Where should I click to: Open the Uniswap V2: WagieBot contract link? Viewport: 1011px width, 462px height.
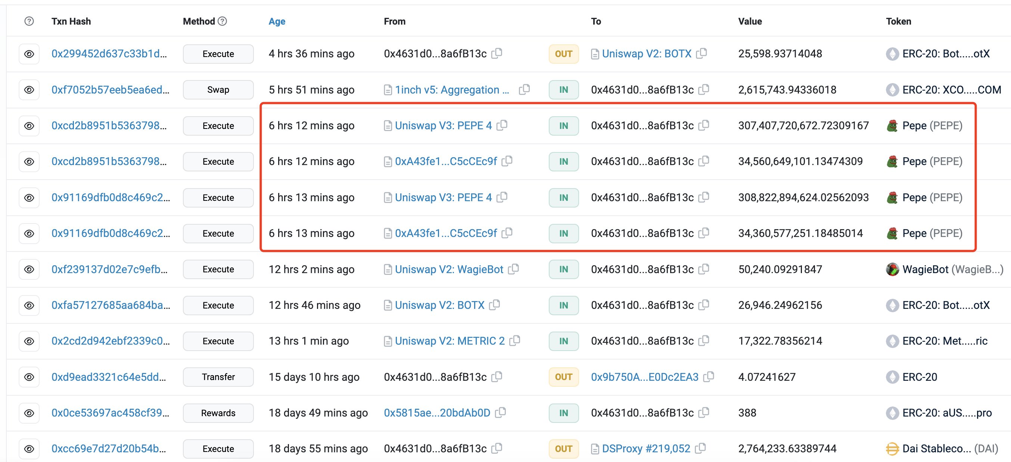449,269
